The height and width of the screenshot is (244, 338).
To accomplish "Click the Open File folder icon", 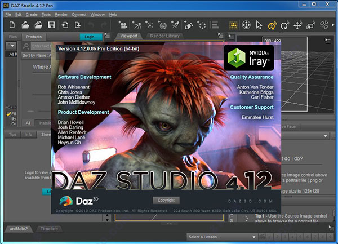I will tap(25, 25).
